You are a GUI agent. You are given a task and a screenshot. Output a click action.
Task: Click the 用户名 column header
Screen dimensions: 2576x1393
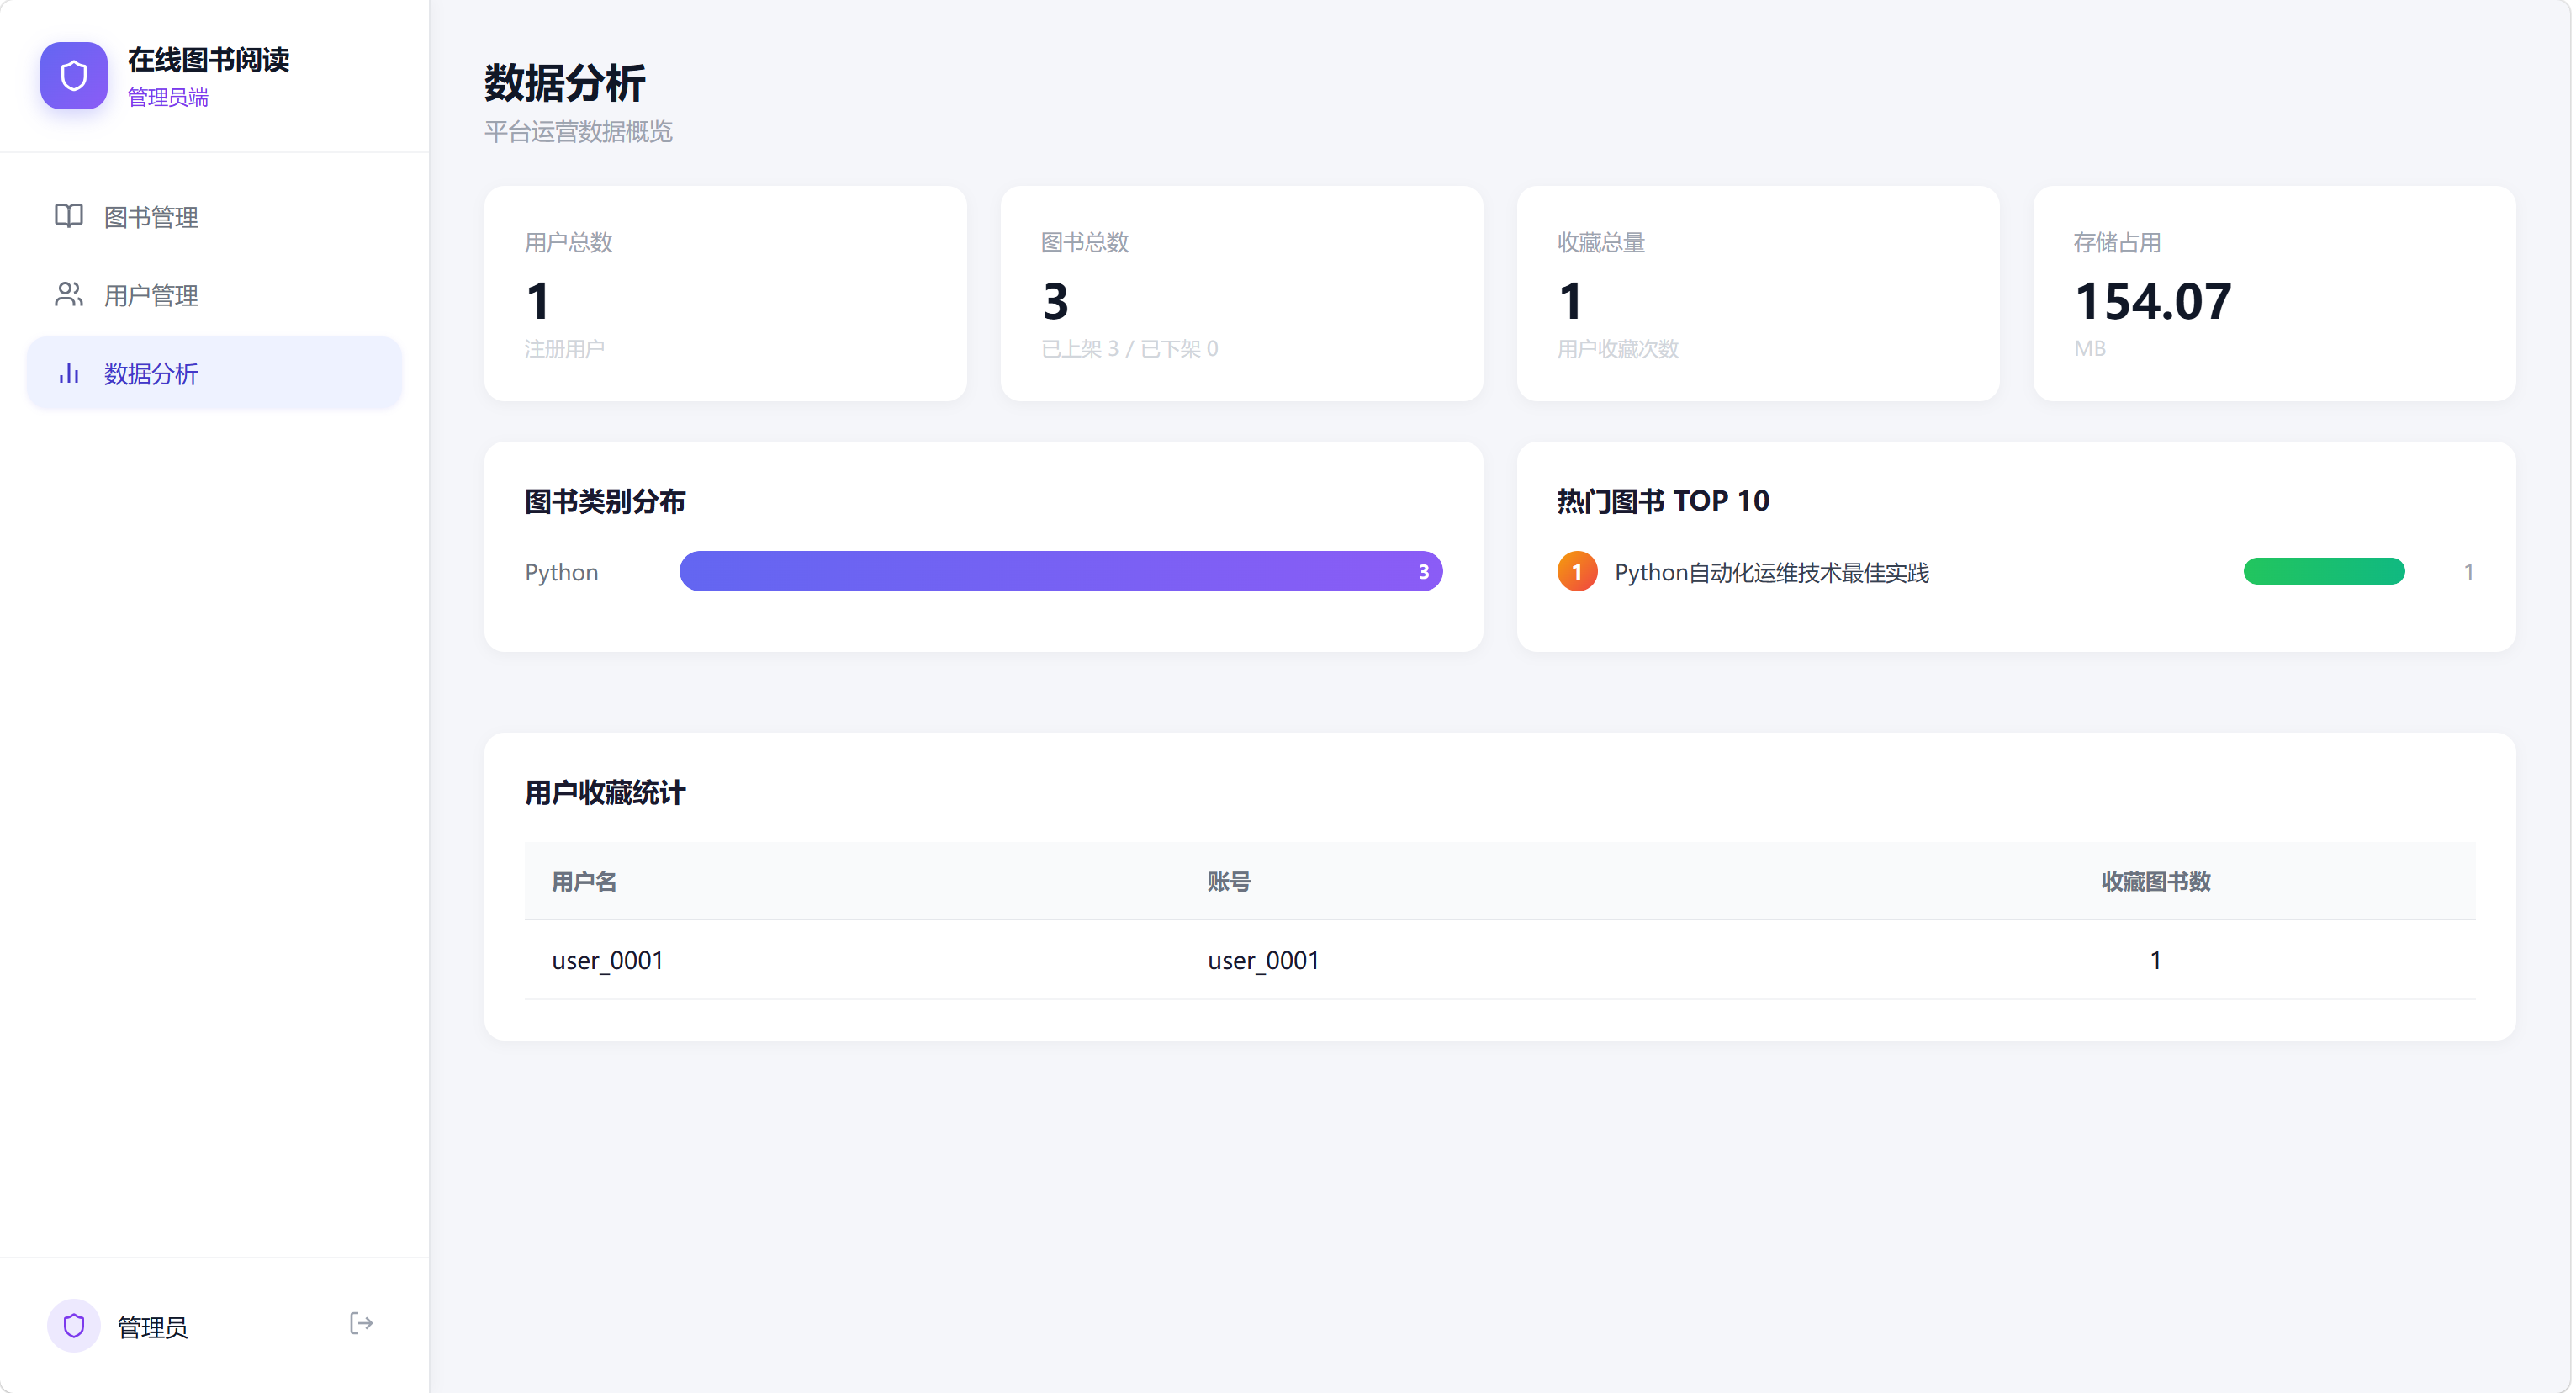point(584,882)
